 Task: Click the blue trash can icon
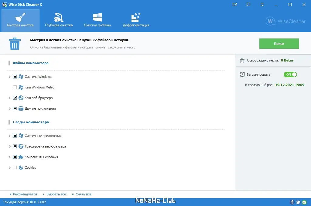coord(15,44)
